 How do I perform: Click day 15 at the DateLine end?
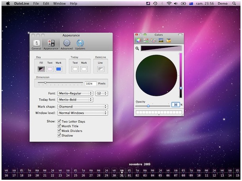[237, 175]
